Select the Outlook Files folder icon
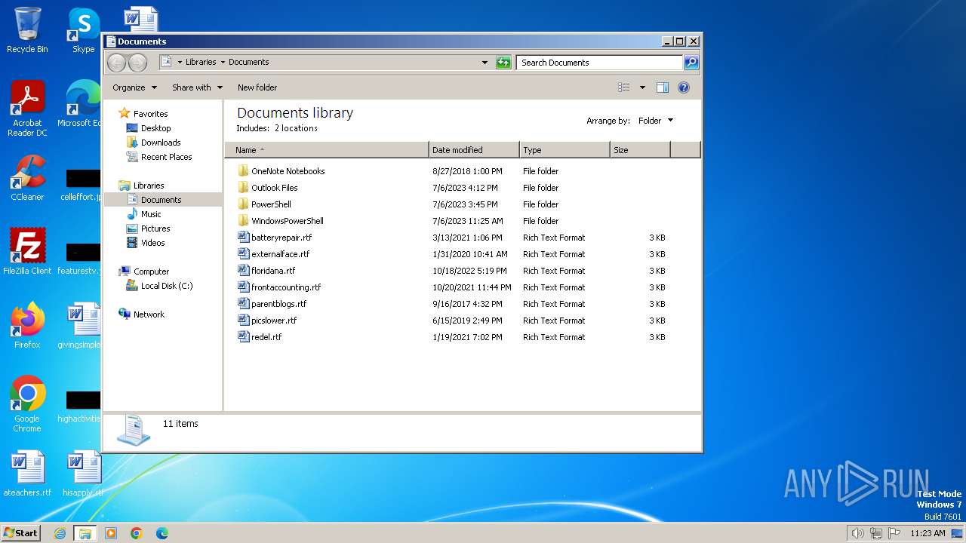Viewport: 966px width, 543px height. point(243,188)
